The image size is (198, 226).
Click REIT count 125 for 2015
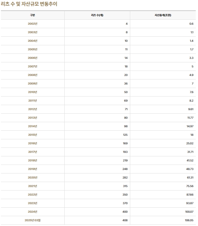click(125, 135)
